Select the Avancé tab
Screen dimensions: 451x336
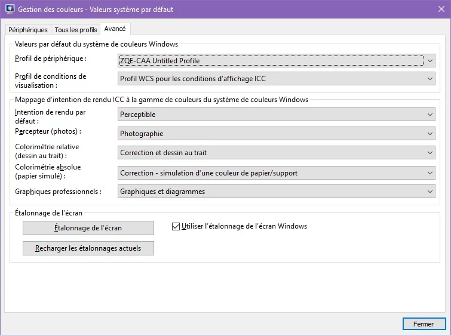[115, 29]
